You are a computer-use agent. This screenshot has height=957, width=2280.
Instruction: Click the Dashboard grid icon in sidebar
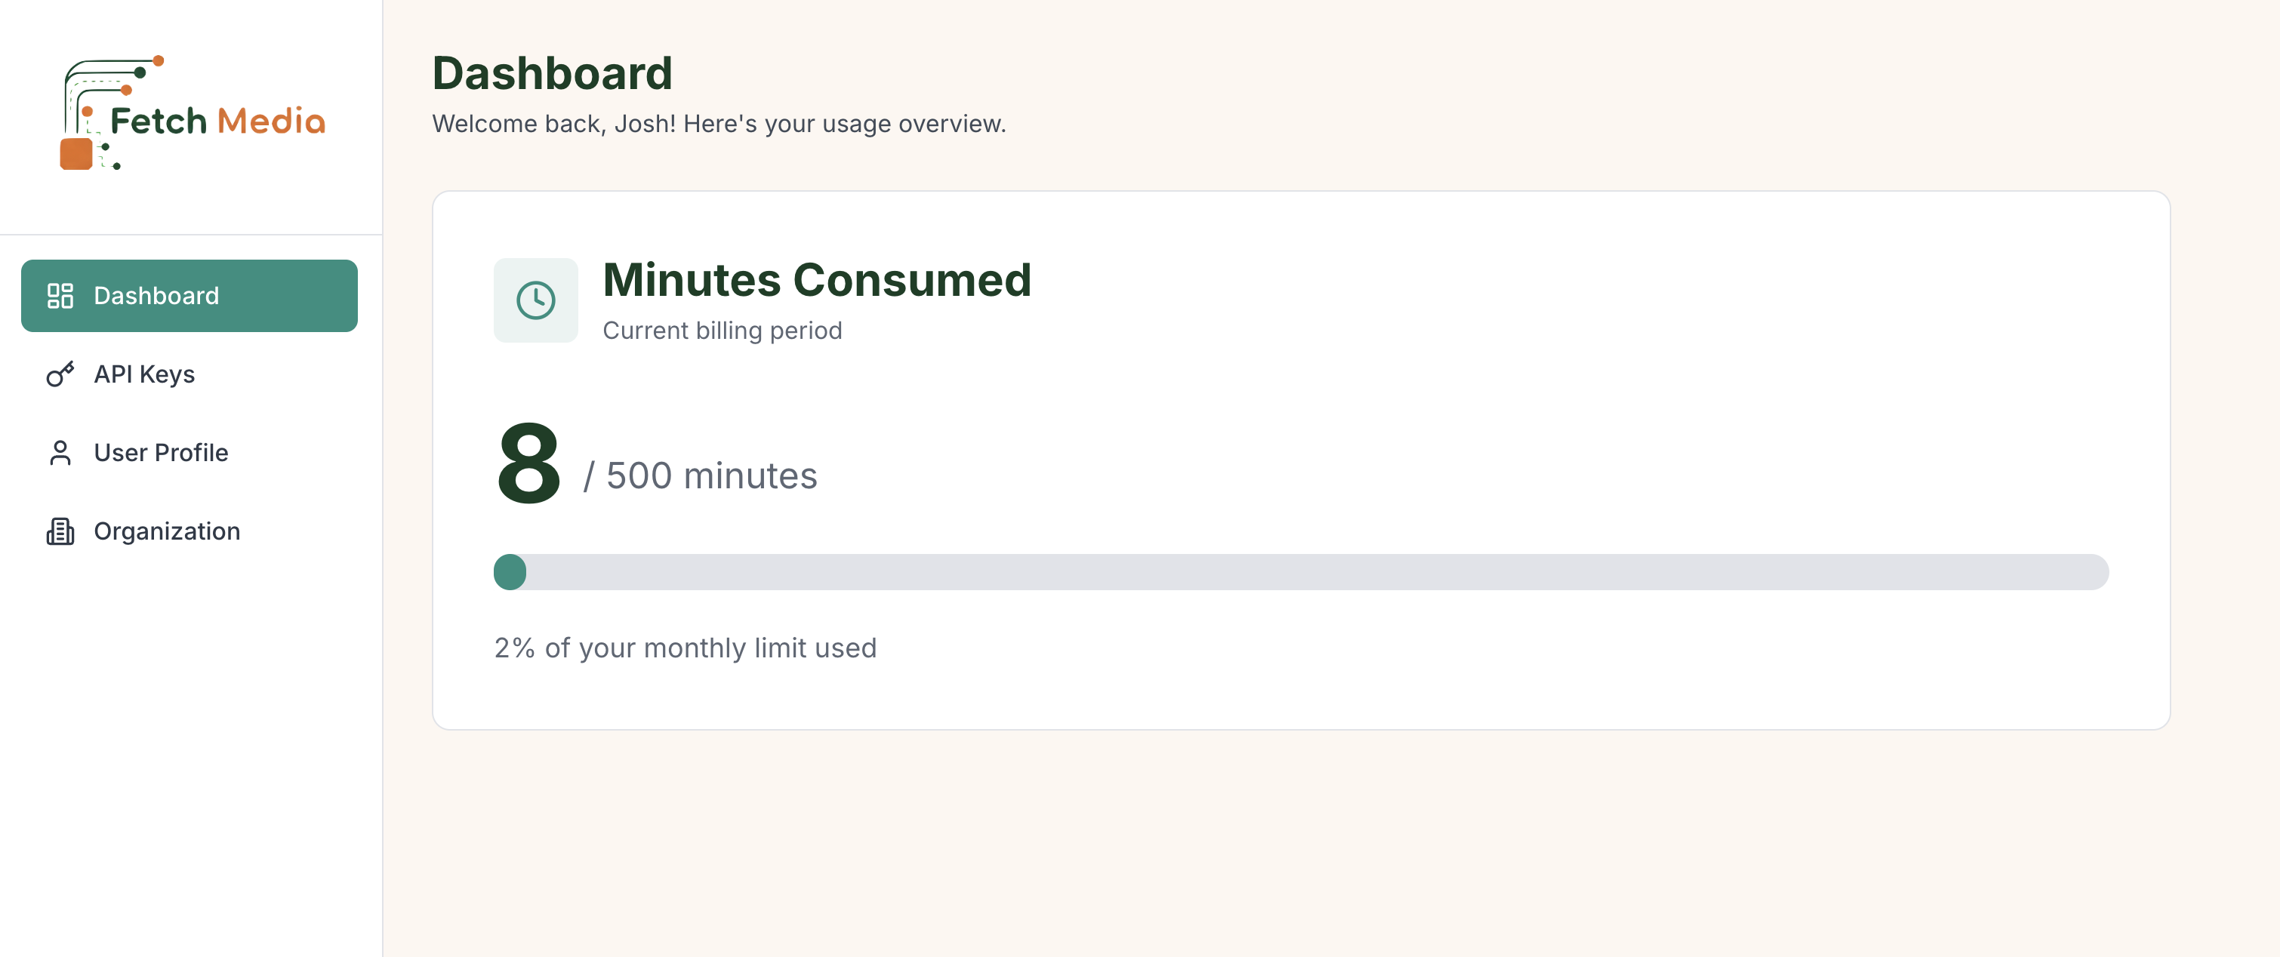tap(60, 295)
